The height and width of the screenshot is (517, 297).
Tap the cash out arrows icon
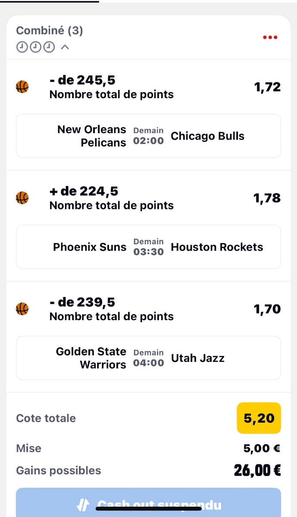82,505
